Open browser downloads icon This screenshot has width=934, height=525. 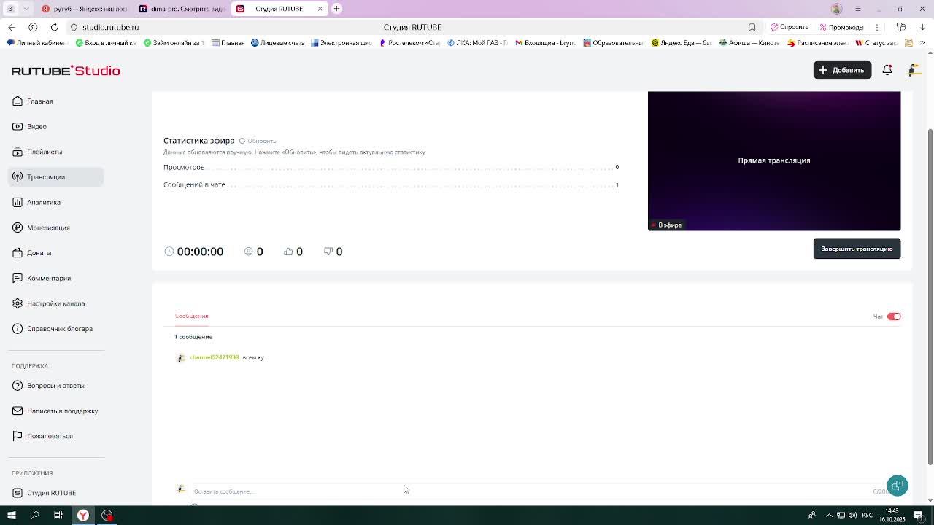click(922, 27)
